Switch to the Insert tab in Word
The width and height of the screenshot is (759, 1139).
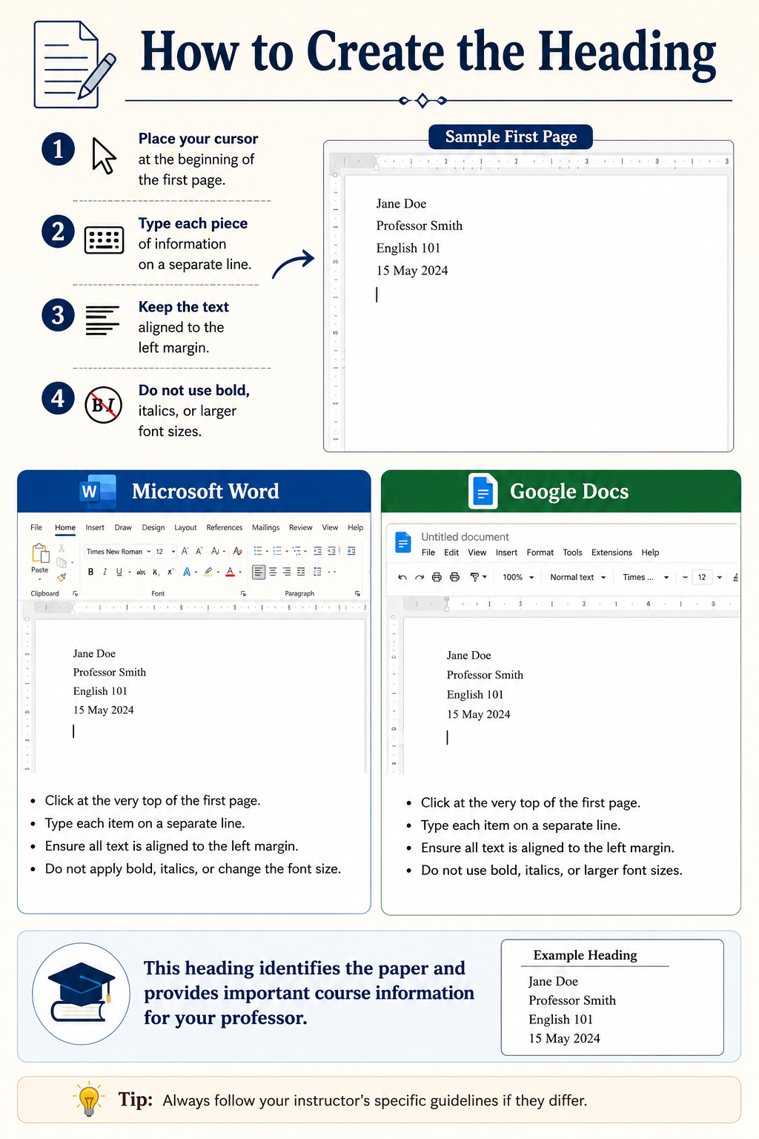[x=95, y=528]
